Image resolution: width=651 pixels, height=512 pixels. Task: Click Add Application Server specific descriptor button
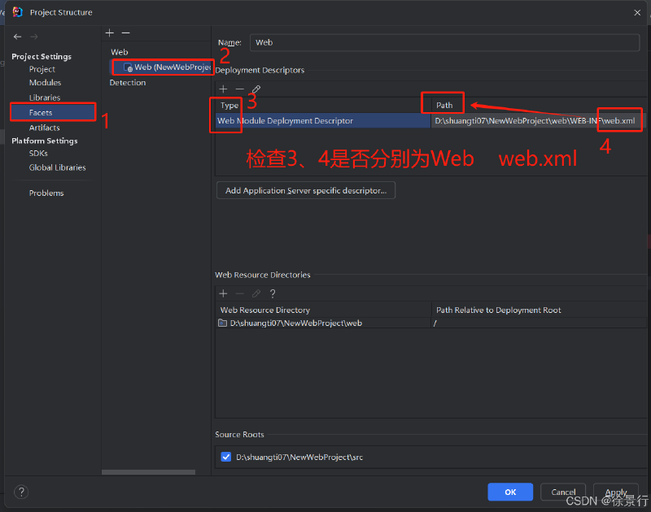[306, 190]
